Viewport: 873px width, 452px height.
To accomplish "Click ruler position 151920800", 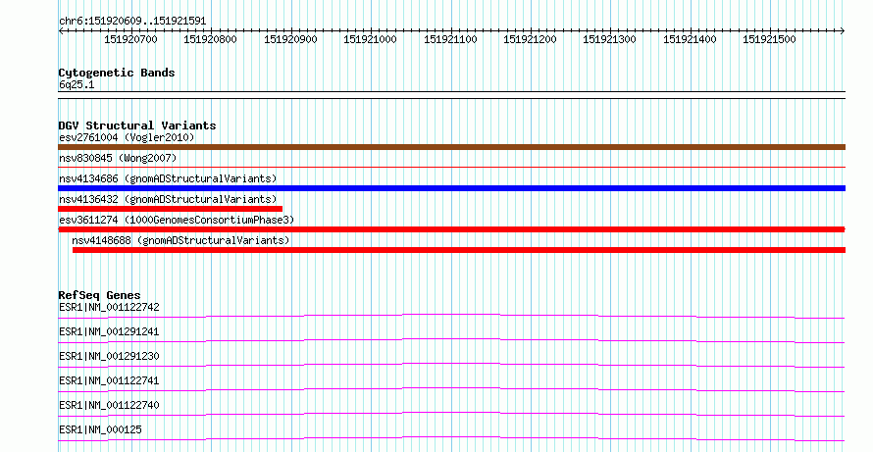I will coord(211,39).
